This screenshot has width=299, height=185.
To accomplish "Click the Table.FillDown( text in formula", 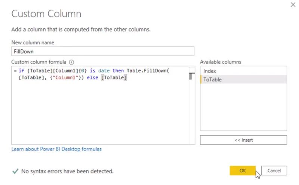I will 148,71.
